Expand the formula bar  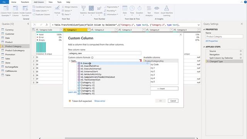coord(199,25)
